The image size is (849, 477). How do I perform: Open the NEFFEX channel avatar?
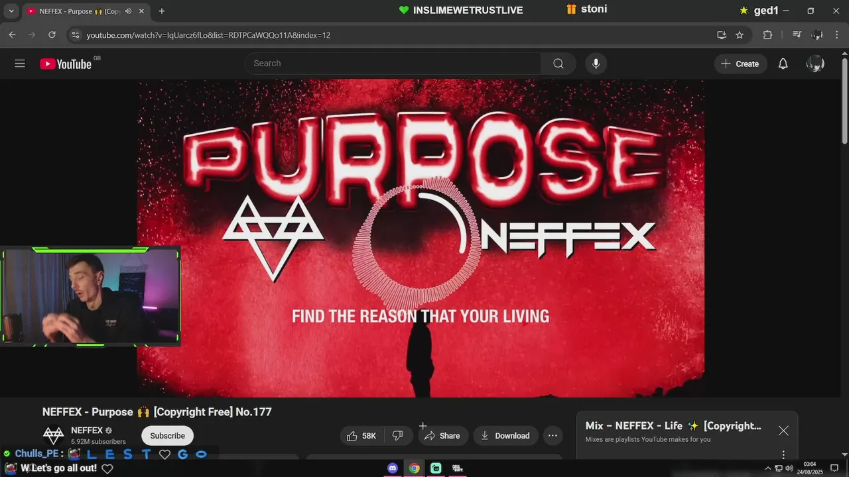coord(53,436)
